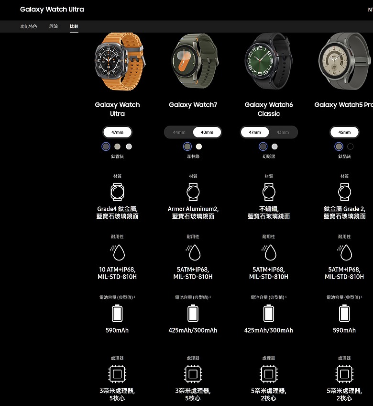The image size is (373, 406).
Task: Pick the black color for Watch5 Pro
Action: coord(350,147)
